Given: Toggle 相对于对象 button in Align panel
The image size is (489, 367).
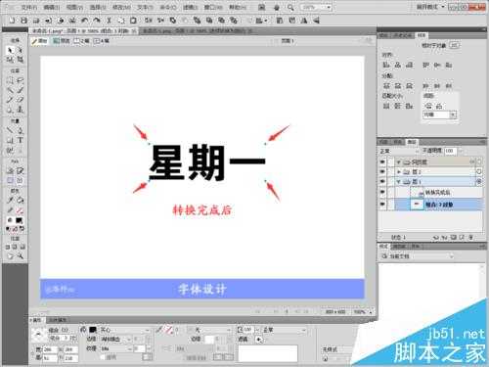Looking at the screenshot, I should pos(454,45).
